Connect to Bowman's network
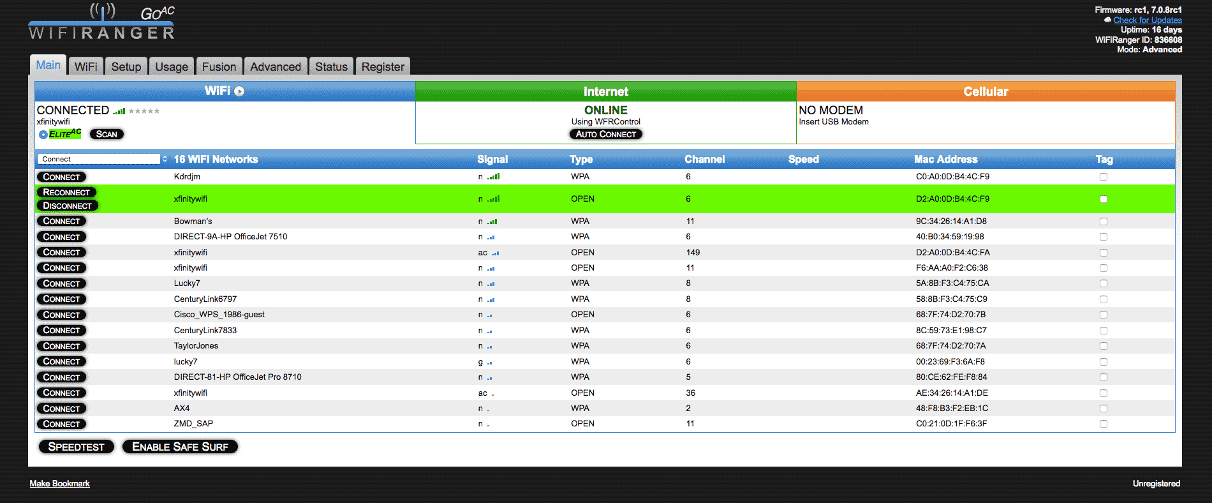This screenshot has height=503, width=1212. [61, 221]
